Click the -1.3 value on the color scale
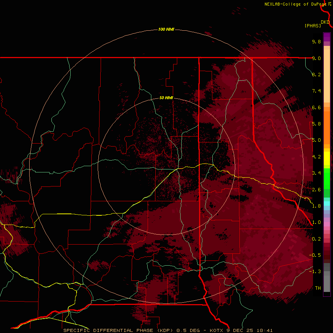This screenshot has width=333, height=333. coord(315,272)
